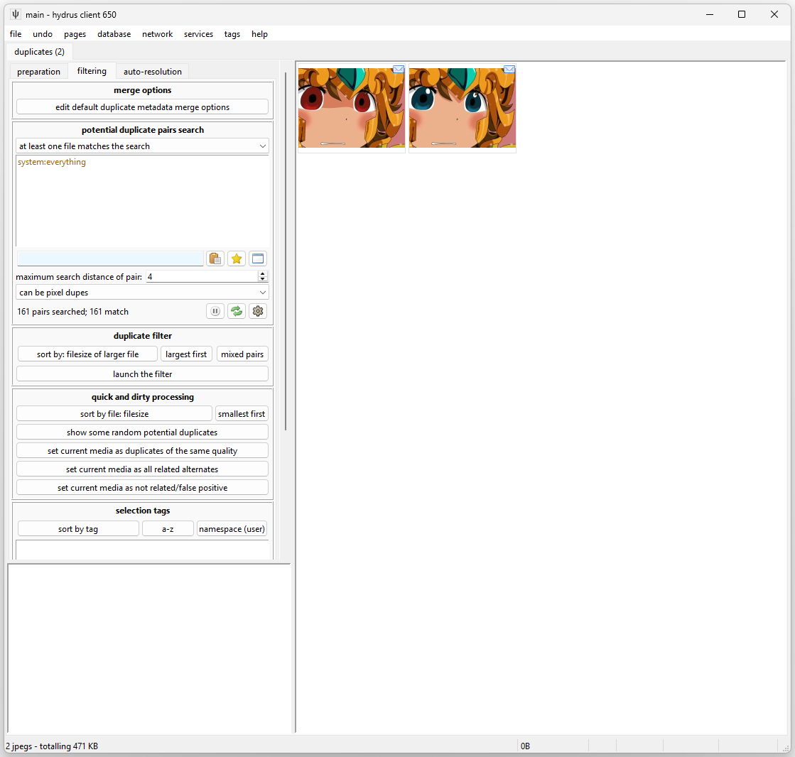
Task: Select the blue-eyed character thumbnail
Action: 462,108
